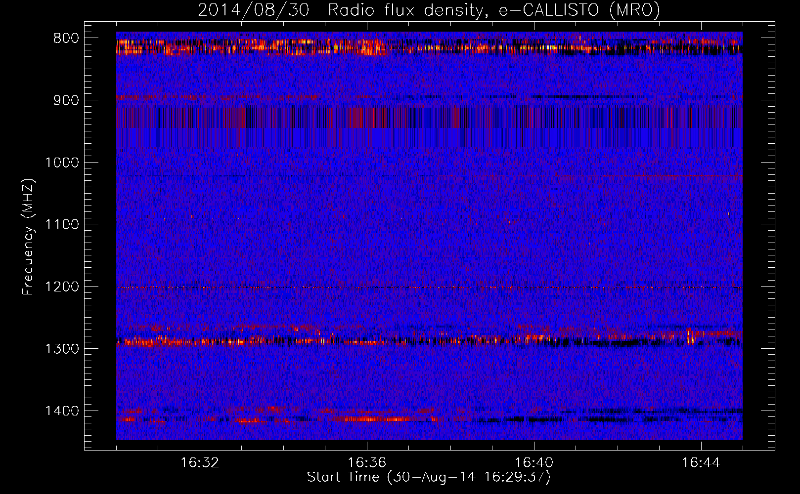Click the plot title 'Radio flux density, e-CALLISTO (MRO)'
Viewport: 800px width, 494px height.
[494, 10]
